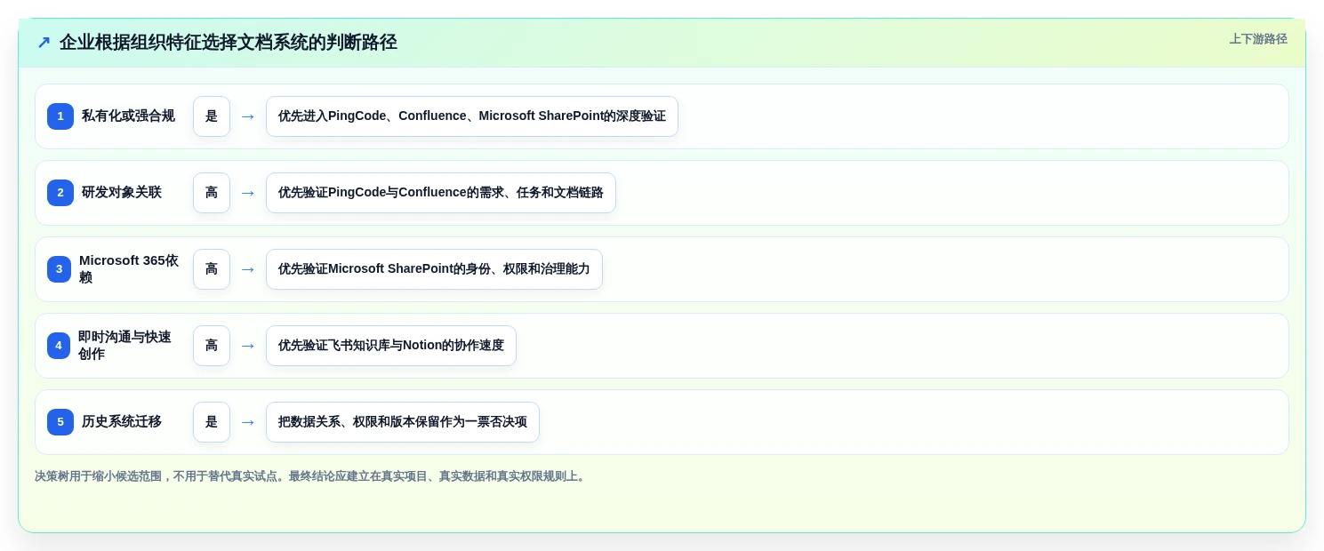Click the 上下游路径 label
Image resolution: width=1324 pixels, height=551 pixels.
[x=1258, y=39]
